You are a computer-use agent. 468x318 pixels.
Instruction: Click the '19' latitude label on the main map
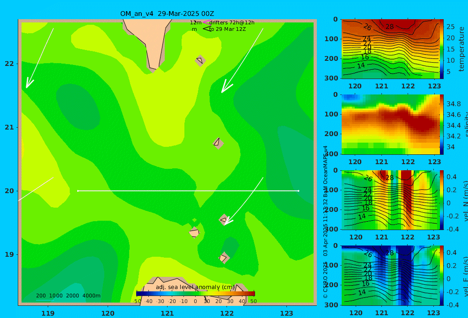[9, 254]
